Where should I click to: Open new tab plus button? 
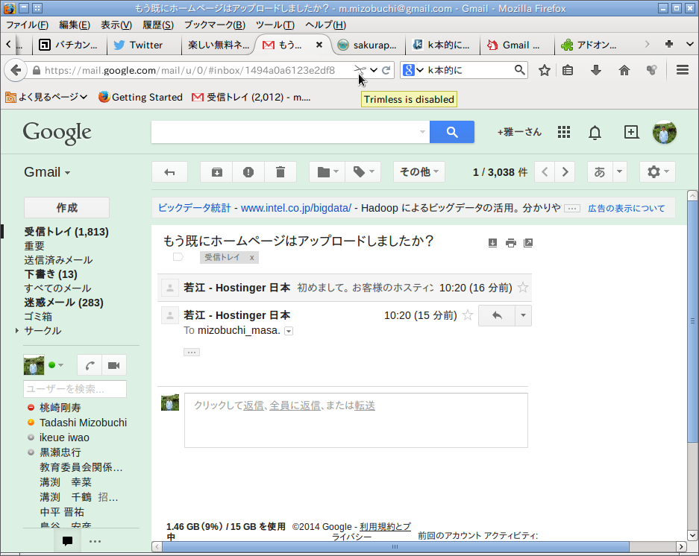pos(668,44)
